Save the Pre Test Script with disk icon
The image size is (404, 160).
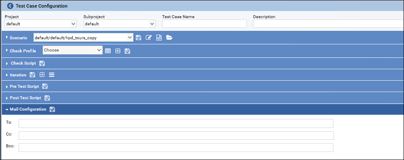tap(45, 86)
